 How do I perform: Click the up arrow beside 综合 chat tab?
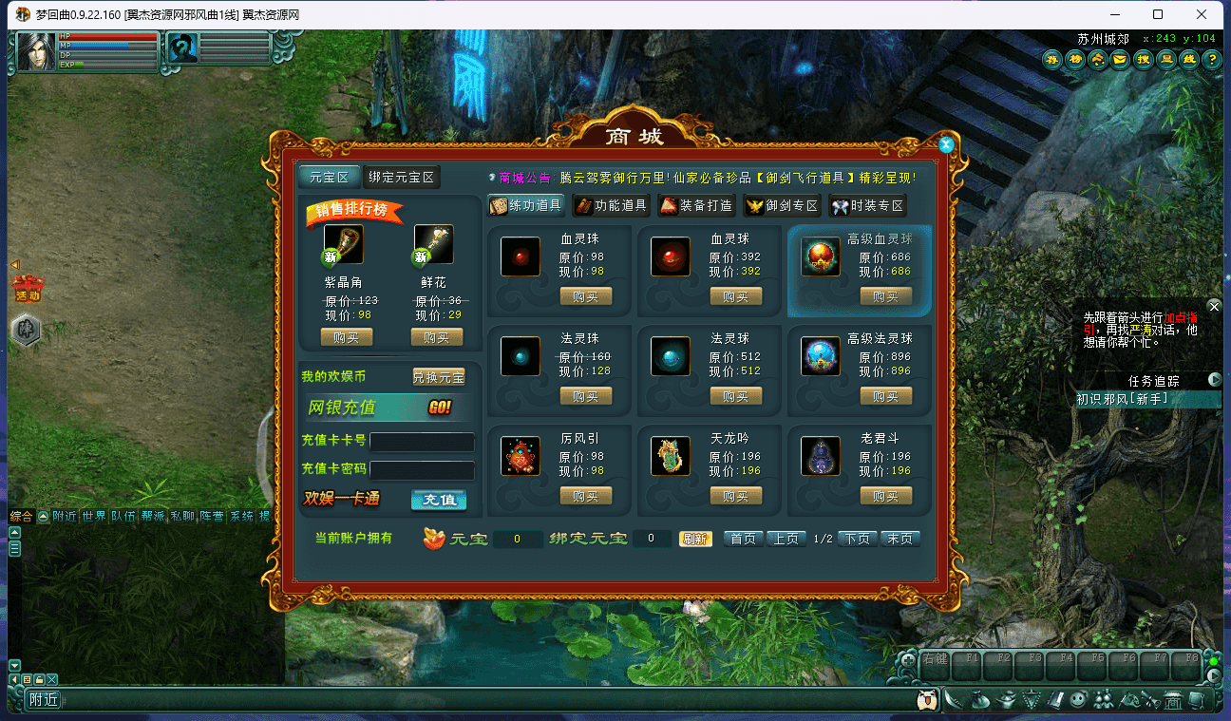(x=44, y=517)
